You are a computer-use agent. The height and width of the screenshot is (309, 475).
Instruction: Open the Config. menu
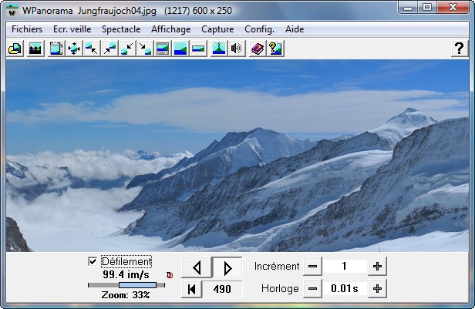[x=259, y=29]
